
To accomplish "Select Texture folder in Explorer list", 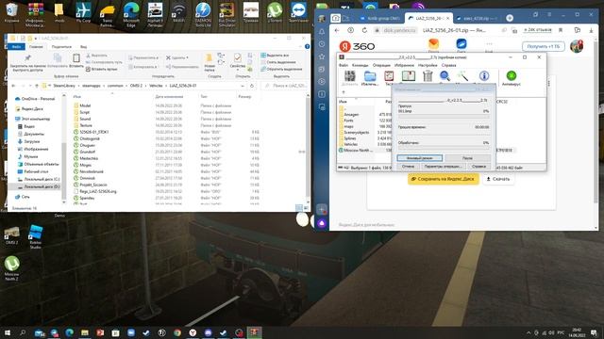I will click(86, 125).
